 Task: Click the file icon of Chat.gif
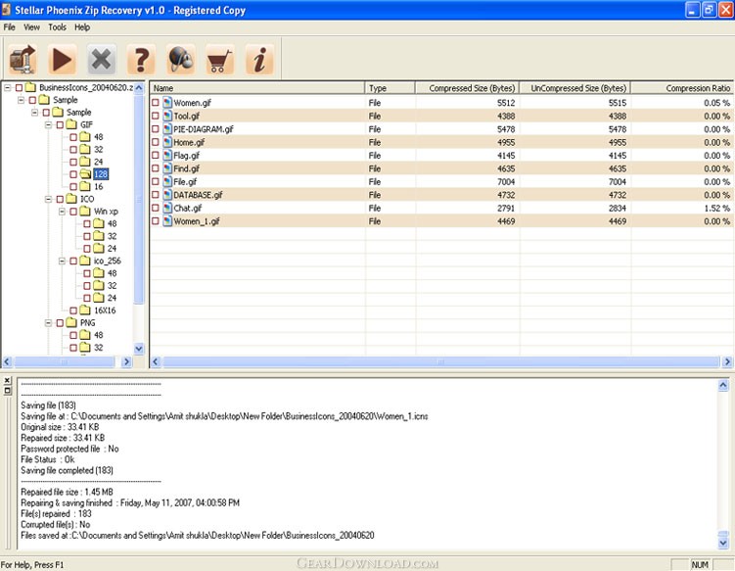(x=167, y=208)
